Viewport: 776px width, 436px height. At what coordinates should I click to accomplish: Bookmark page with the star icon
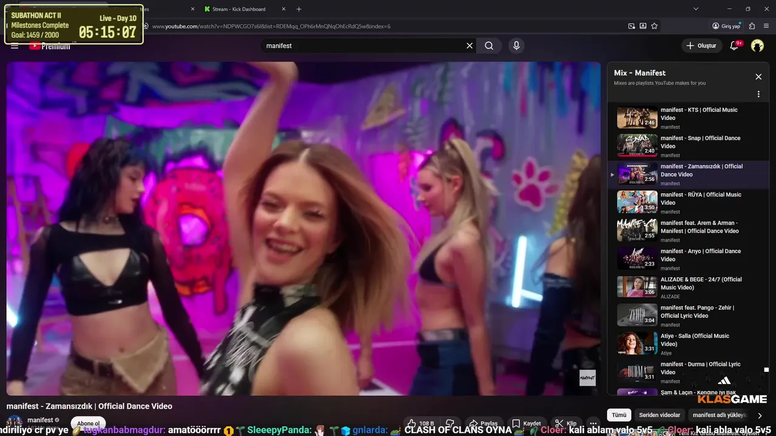pos(654,26)
